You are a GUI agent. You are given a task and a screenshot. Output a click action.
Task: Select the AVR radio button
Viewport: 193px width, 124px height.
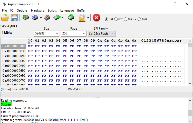coord(139,19)
